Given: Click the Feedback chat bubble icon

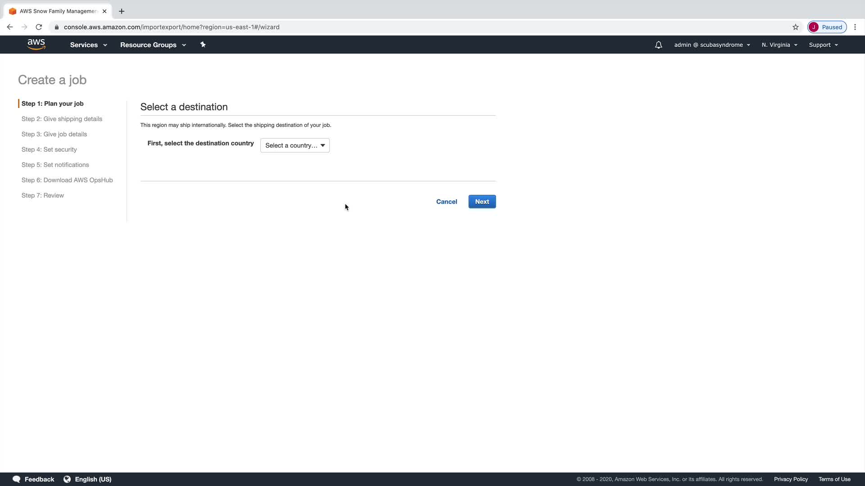Looking at the screenshot, I should [17, 479].
